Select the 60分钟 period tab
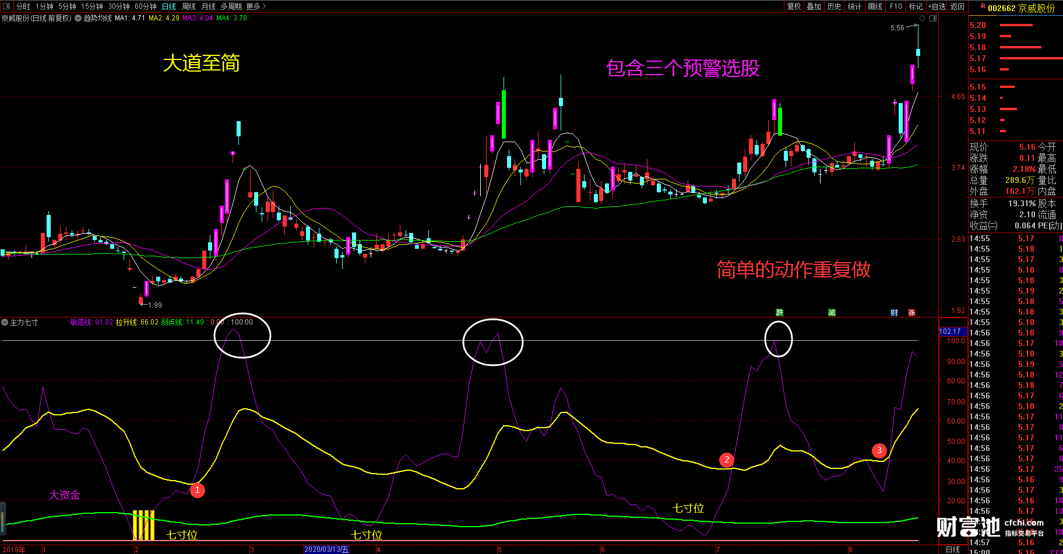 pos(146,6)
